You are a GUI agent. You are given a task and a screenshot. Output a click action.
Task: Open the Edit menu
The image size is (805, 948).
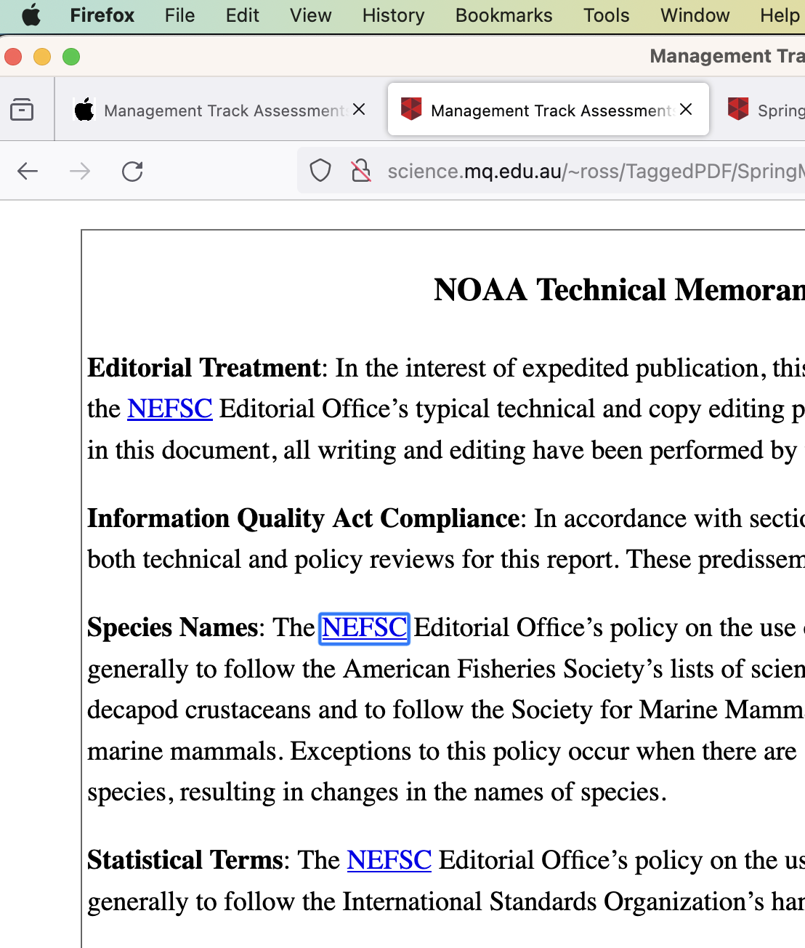[x=242, y=15]
